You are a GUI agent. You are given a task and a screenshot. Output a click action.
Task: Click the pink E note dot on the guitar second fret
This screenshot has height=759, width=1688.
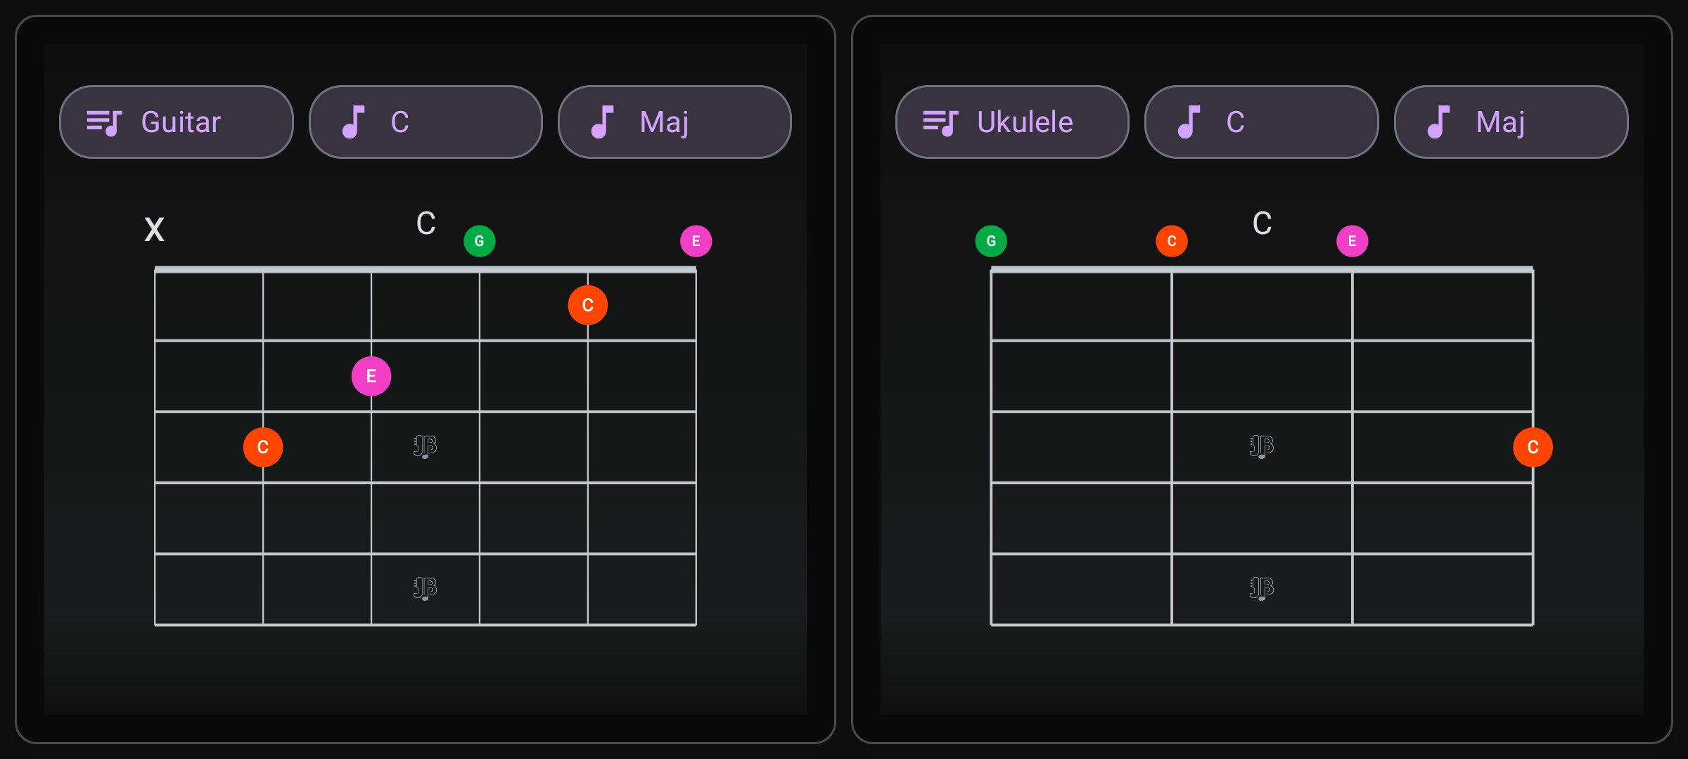pyautogui.click(x=371, y=376)
